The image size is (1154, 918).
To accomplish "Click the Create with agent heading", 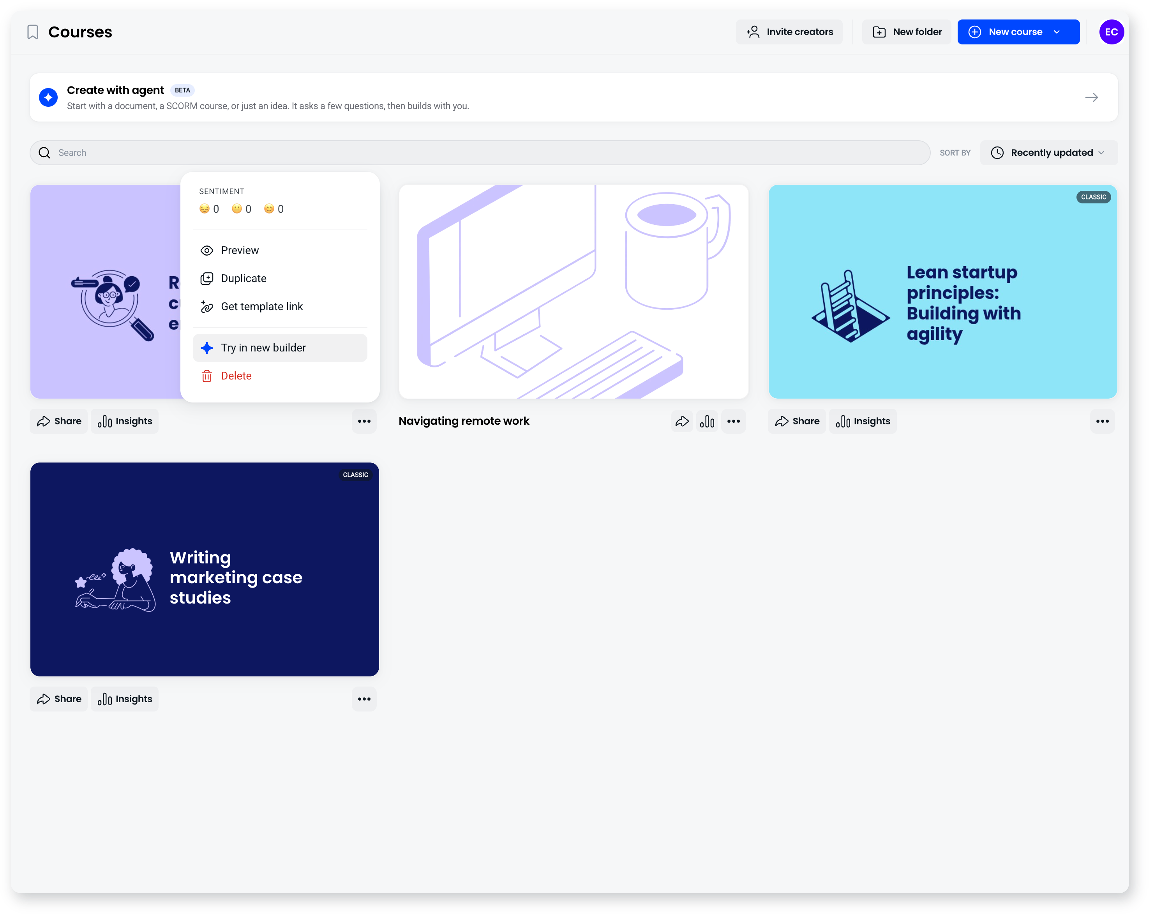I will point(115,90).
